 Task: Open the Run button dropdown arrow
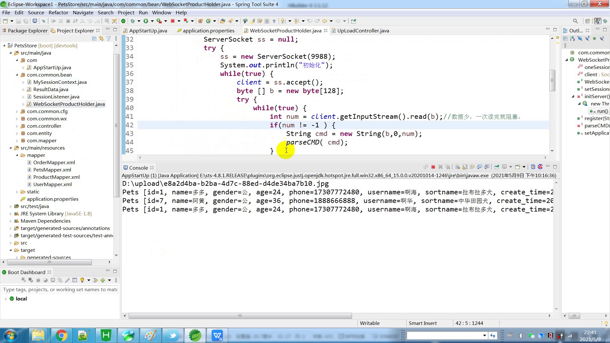[x=152, y=21]
